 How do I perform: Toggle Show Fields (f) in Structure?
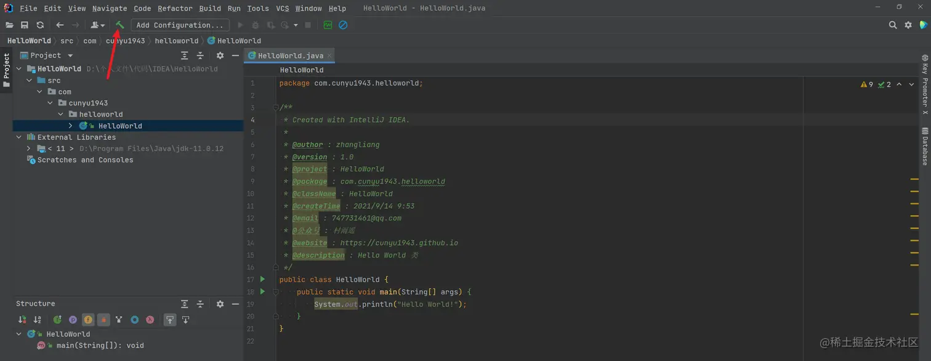point(88,320)
